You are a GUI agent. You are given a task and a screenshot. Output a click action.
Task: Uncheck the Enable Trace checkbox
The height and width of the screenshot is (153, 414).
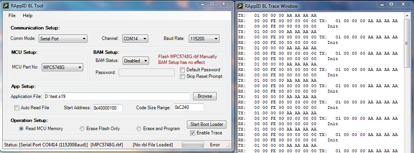click(x=192, y=133)
